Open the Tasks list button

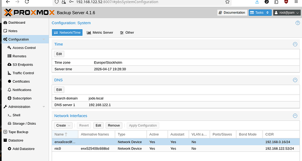tap(260, 13)
